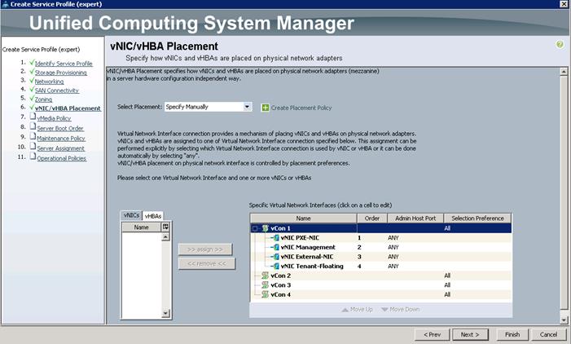Click the remove button
The image size is (571, 344).
click(x=207, y=263)
